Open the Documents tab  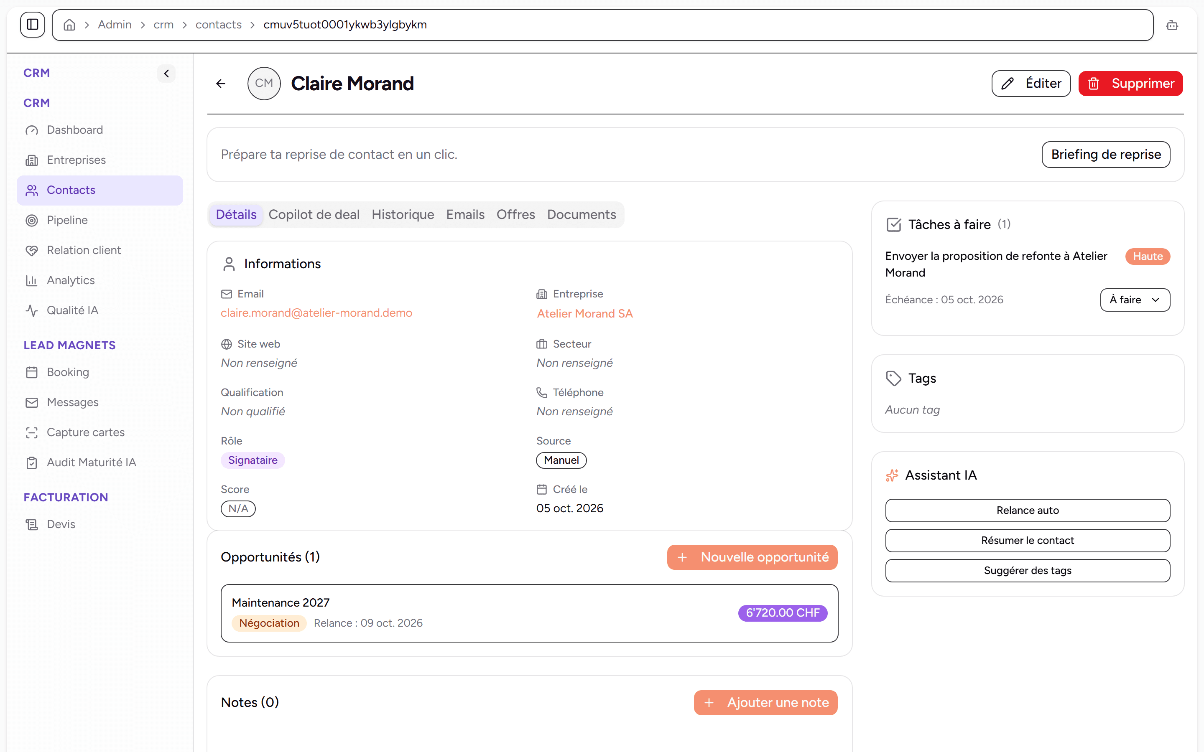coord(581,214)
